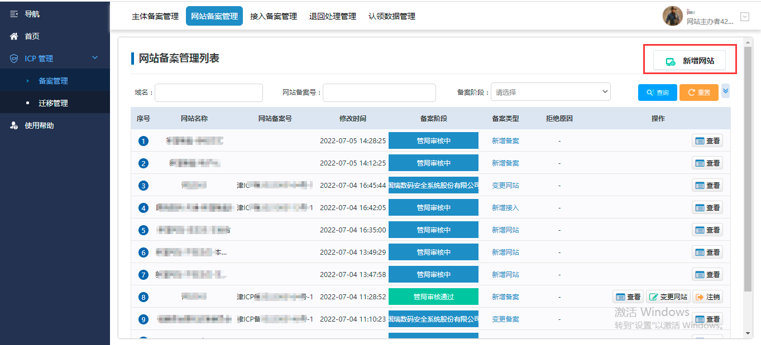This screenshot has width=761, height=345.
Task: Click the 使用帮助 sidebar icon
Action: point(14,125)
